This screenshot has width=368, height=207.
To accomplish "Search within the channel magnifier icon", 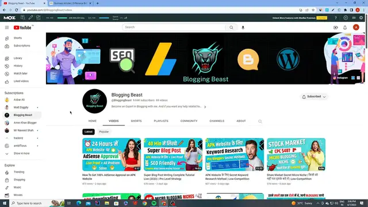I will pyautogui.click(x=260, y=121).
